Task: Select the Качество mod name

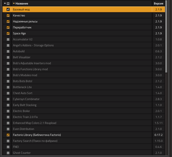Action: [19, 16]
